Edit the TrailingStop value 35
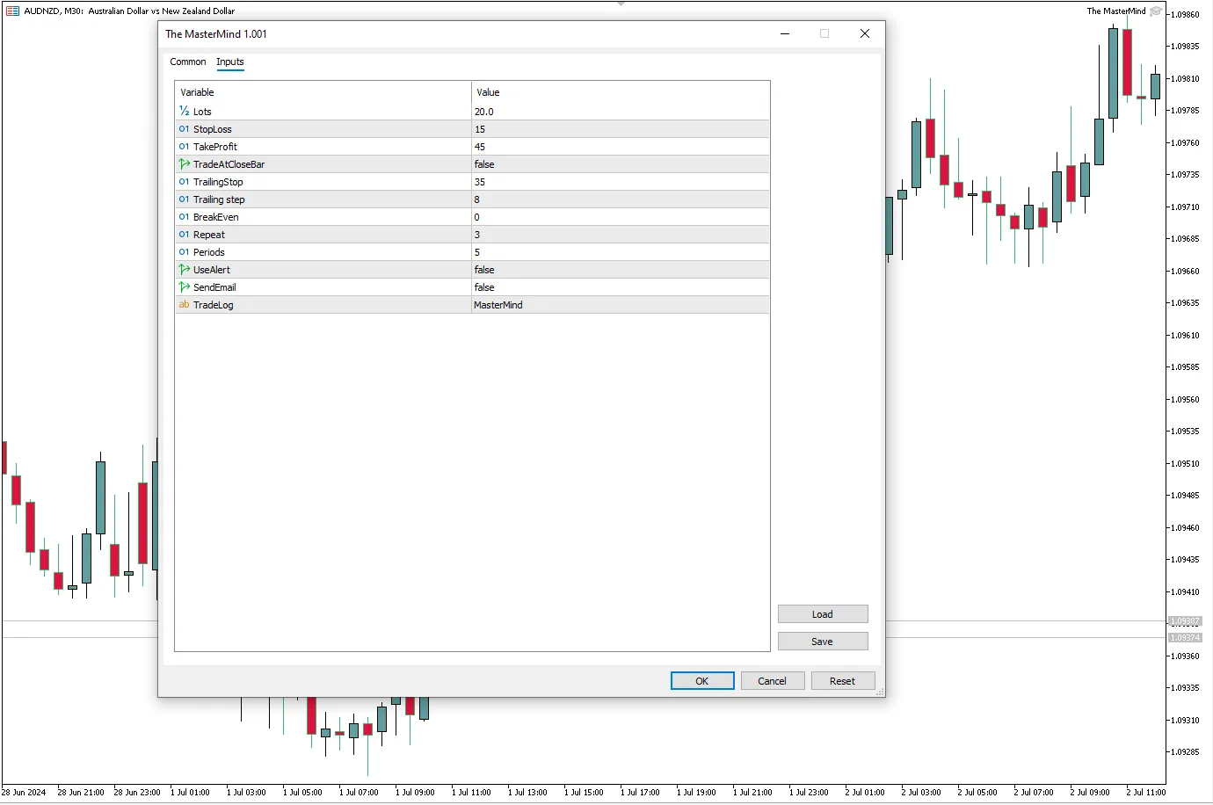Screen dimensions: 1213x805 click(x=621, y=182)
